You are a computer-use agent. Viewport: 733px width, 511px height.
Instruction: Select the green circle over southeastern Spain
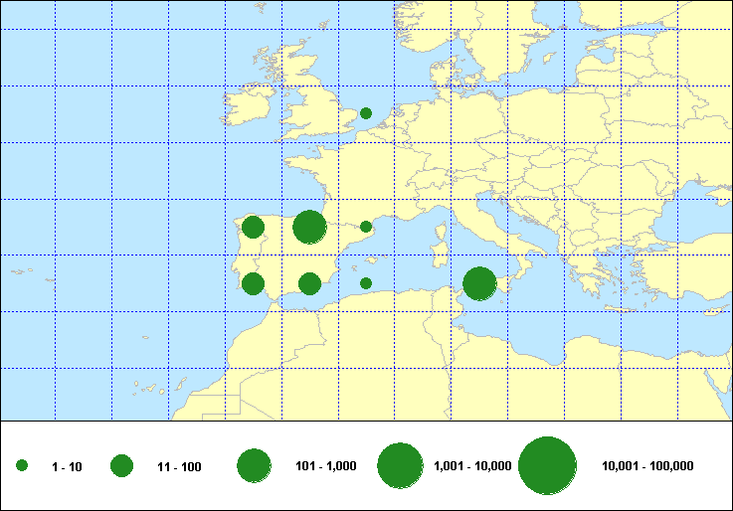pyautogui.click(x=309, y=283)
